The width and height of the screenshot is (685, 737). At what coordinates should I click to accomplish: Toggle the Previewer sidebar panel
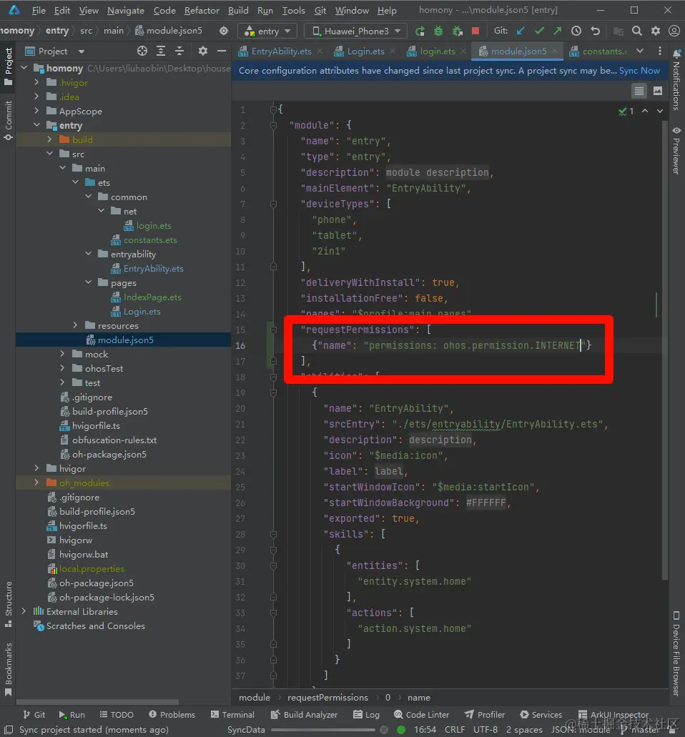tap(676, 150)
